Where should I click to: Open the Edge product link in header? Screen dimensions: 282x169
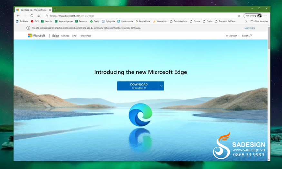[55, 36]
